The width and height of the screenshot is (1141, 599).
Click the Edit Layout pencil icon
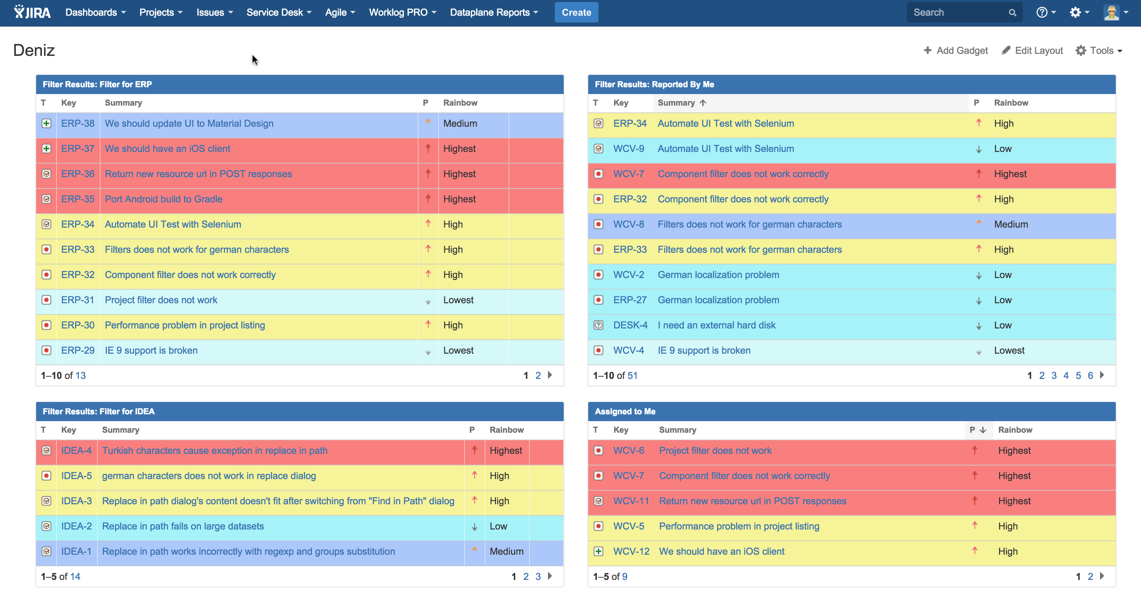pyautogui.click(x=1006, y=50)
